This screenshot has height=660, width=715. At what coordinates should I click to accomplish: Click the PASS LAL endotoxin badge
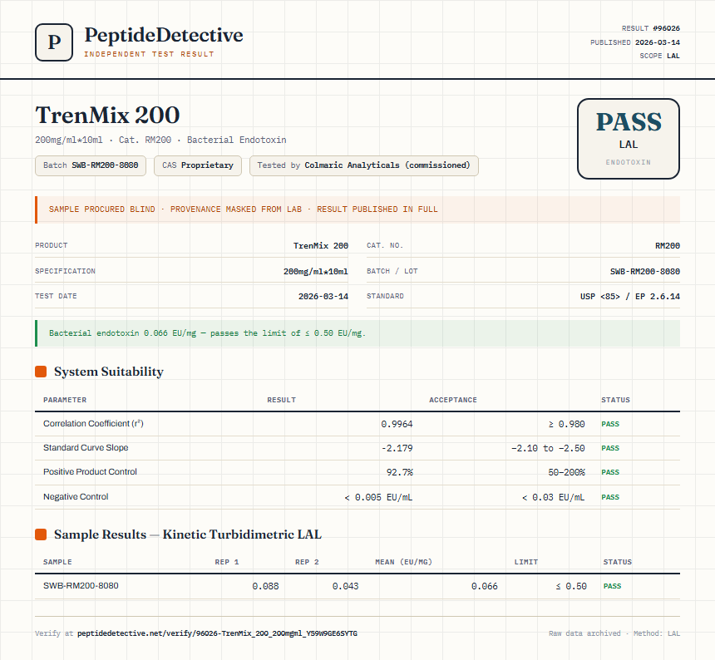pos(629,139)
